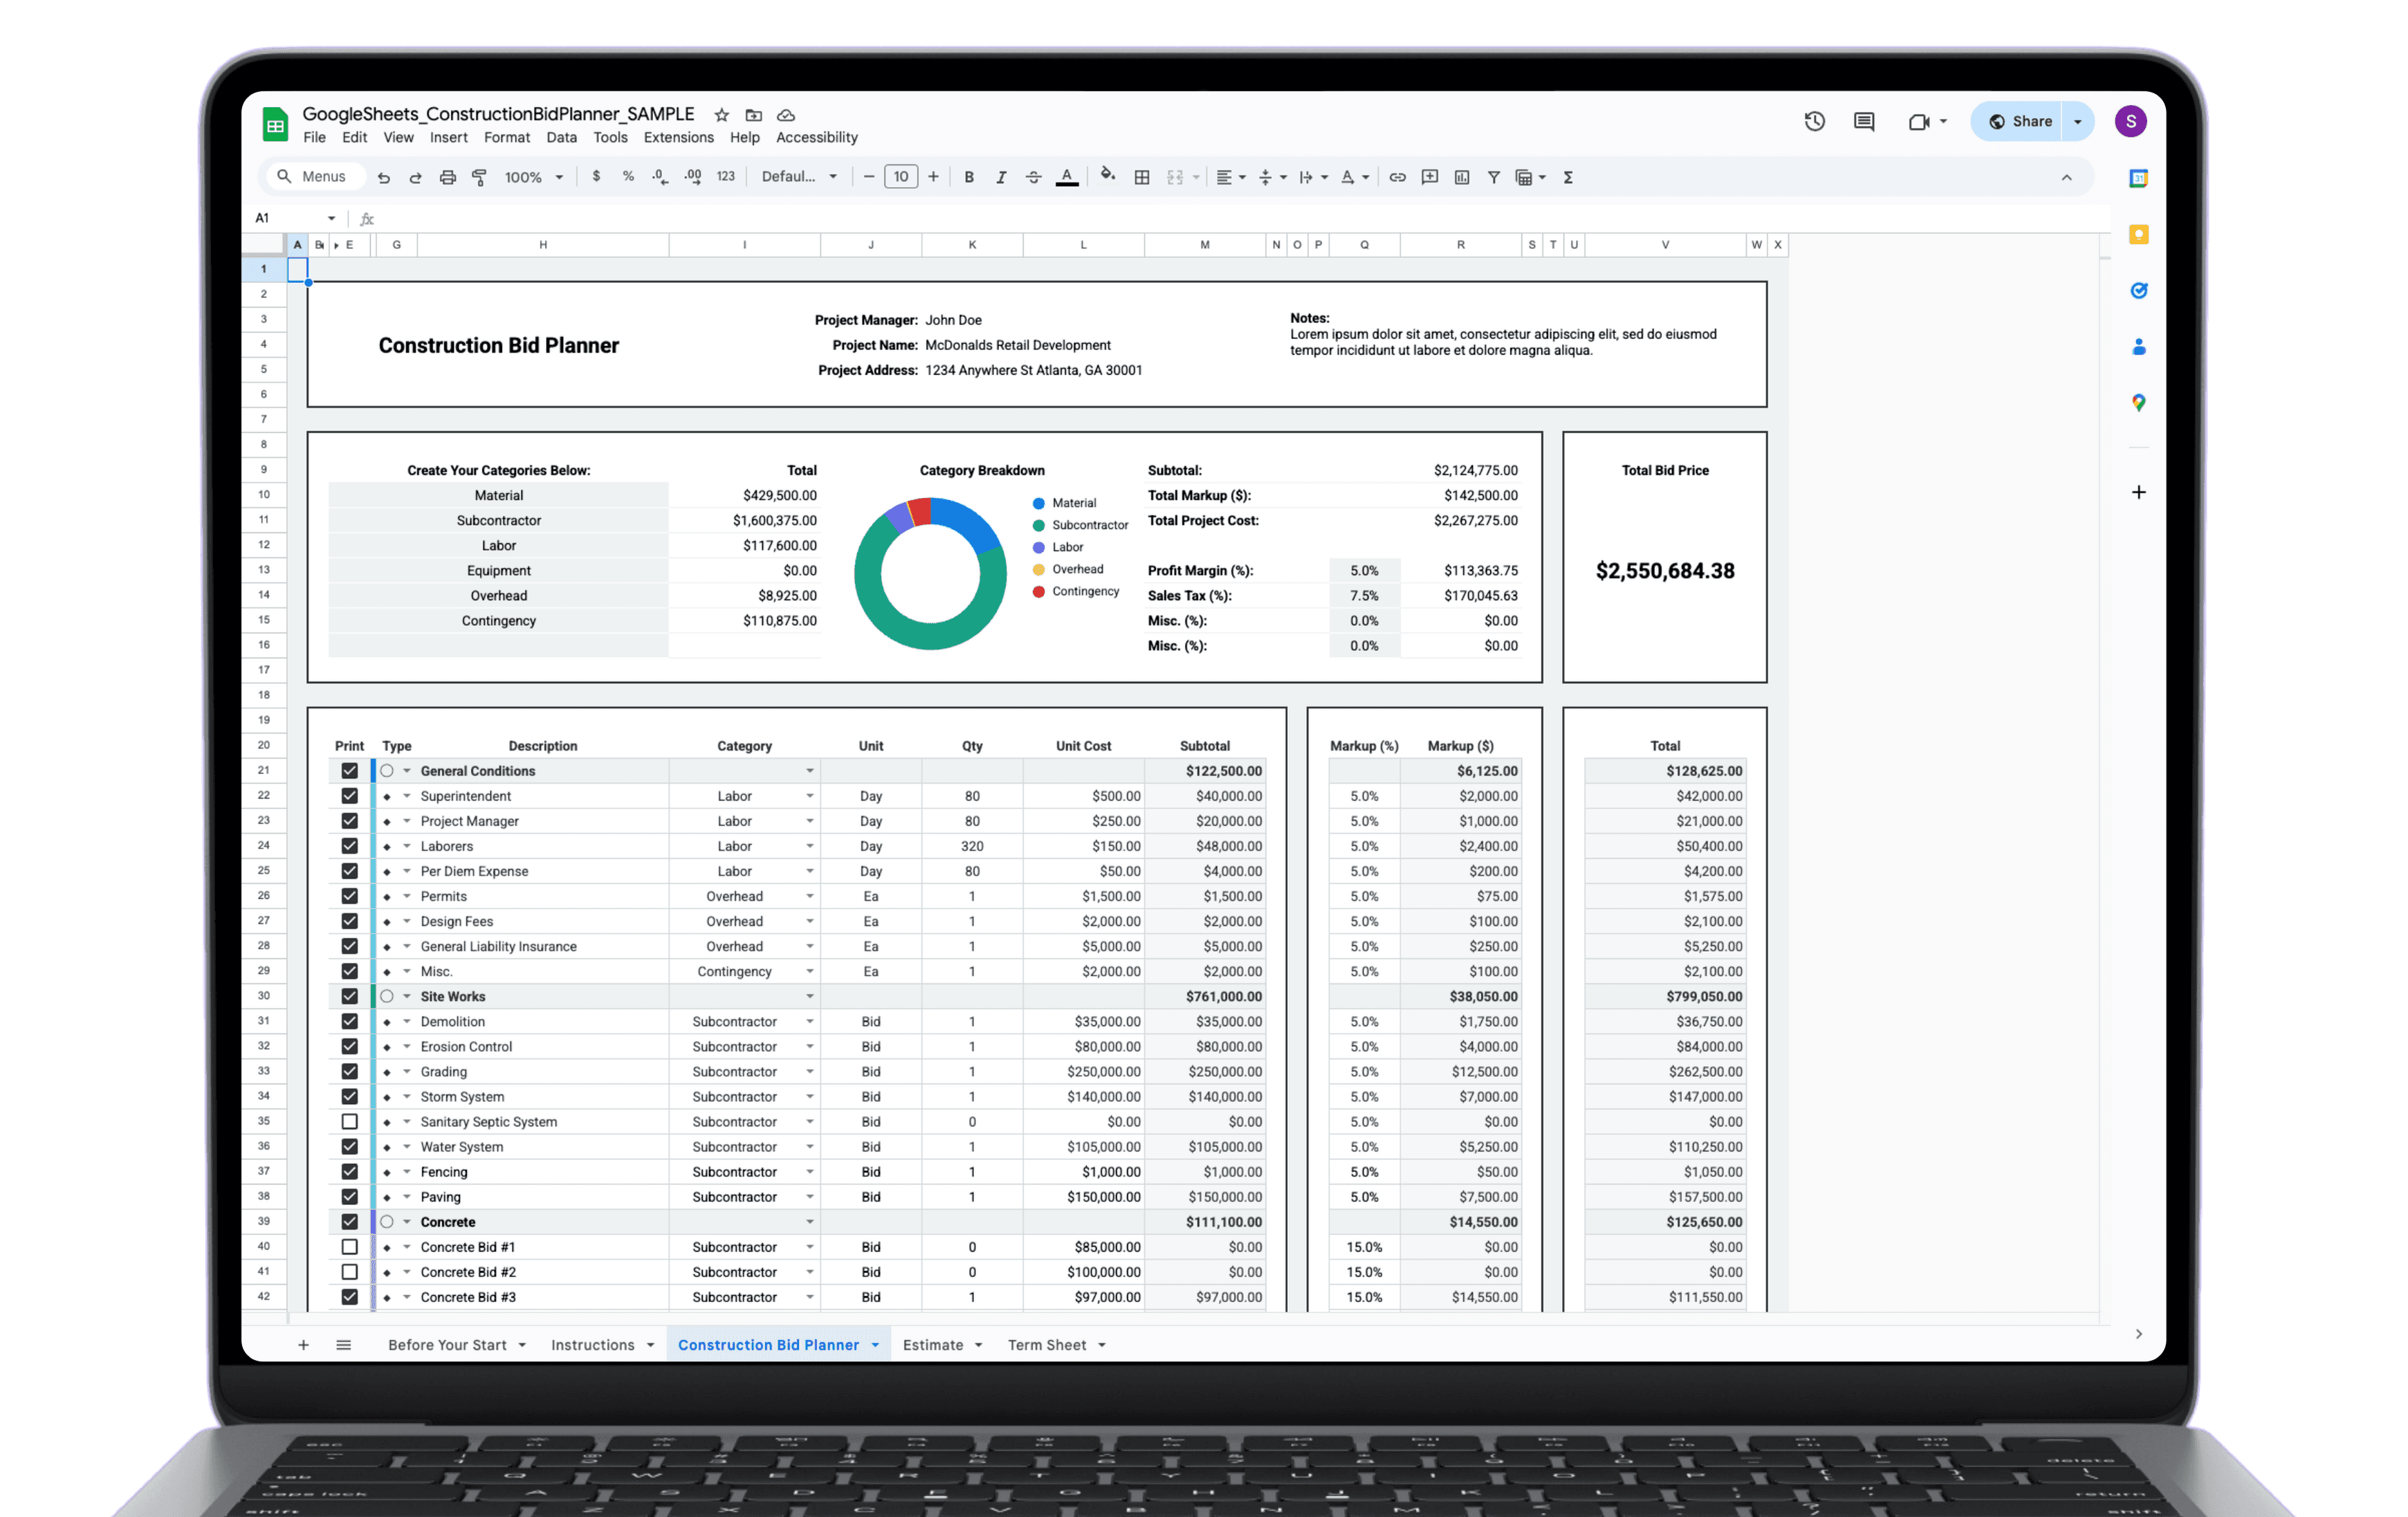The width and height of the screenshot is (2408, 1517).
Task: Uncheck the Print checkbox for Water System
Action: tap(350, 1146)
